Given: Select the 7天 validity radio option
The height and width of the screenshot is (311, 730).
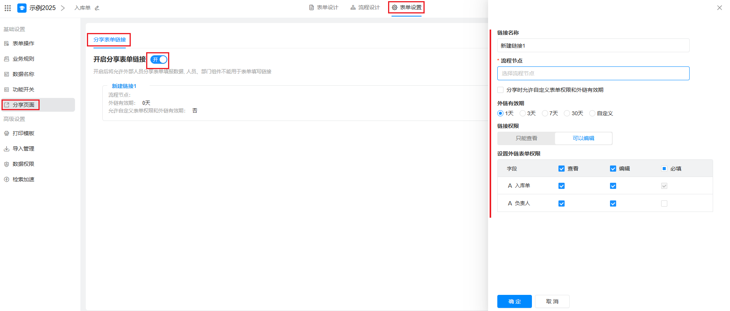Looking at the screenshot, I should coord(545,113).
